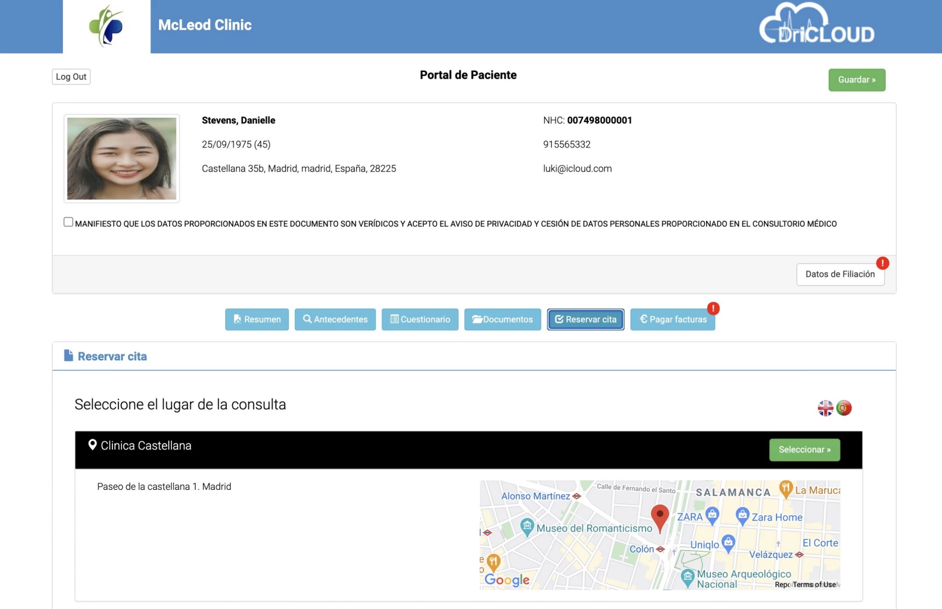
Task: Check the data veracity consent checkbox
Action: 68,222
